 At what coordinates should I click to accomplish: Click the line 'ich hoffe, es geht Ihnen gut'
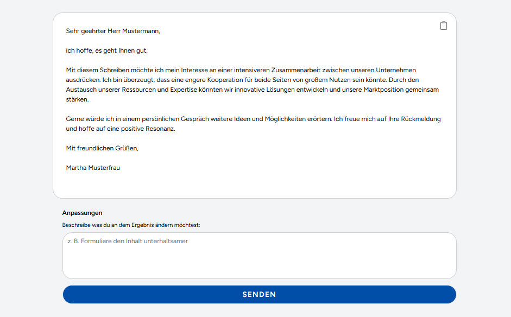(x=106, y=50)
